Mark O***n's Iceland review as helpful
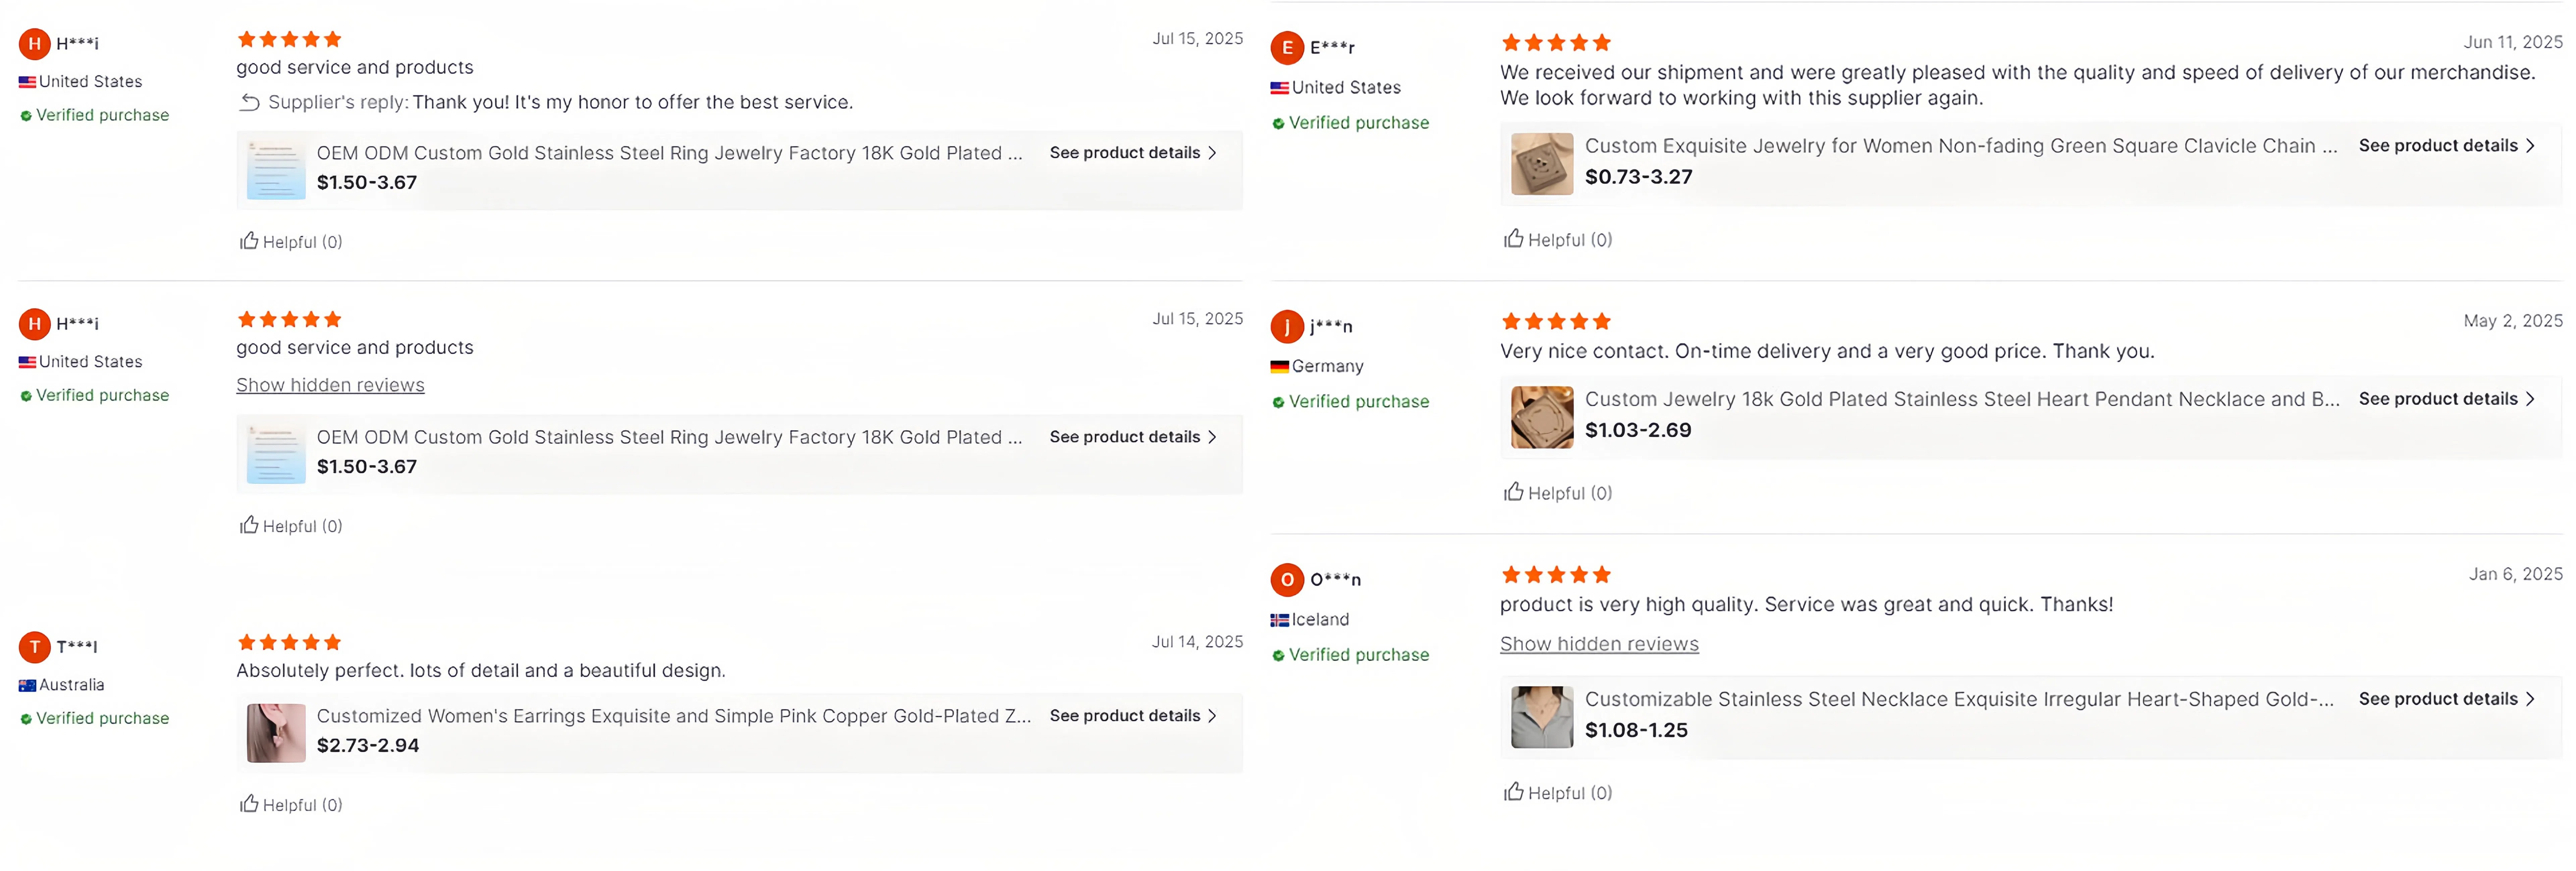Viewport: 2576px width, 871px height. point(1514,792)
